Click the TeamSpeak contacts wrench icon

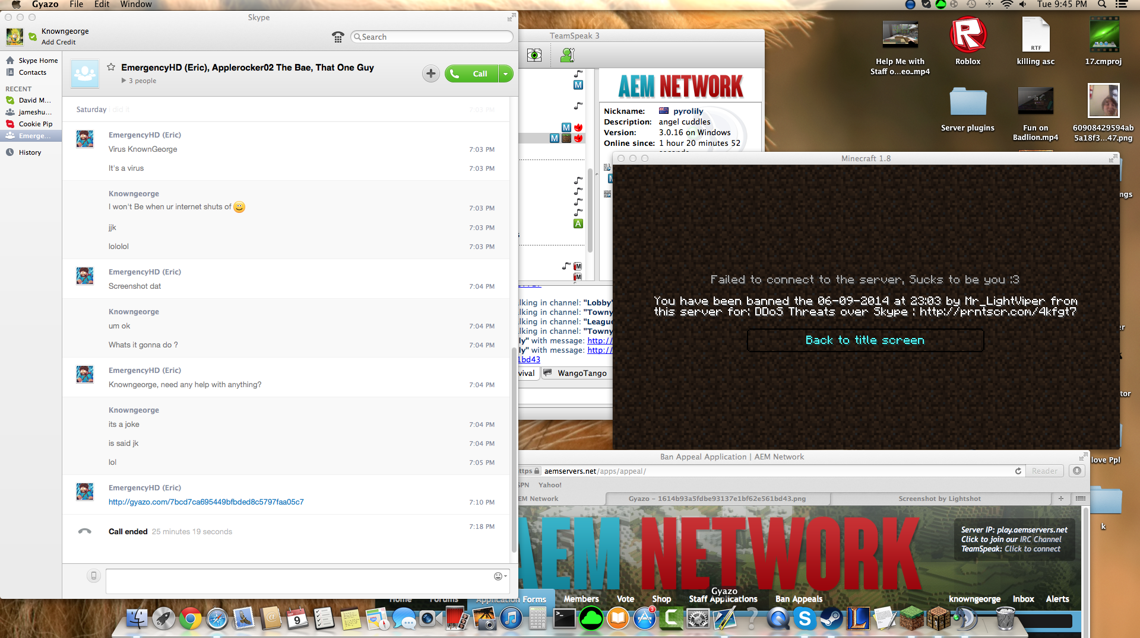[568, 55]
